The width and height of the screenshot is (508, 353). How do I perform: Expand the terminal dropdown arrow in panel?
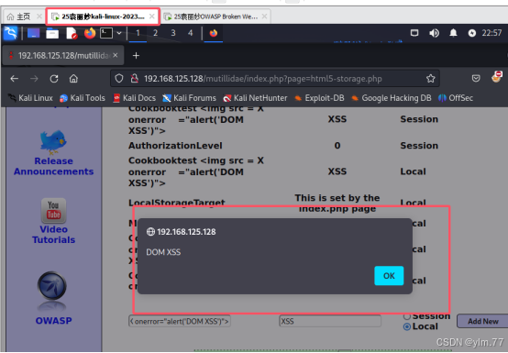[x=119, y=33]
